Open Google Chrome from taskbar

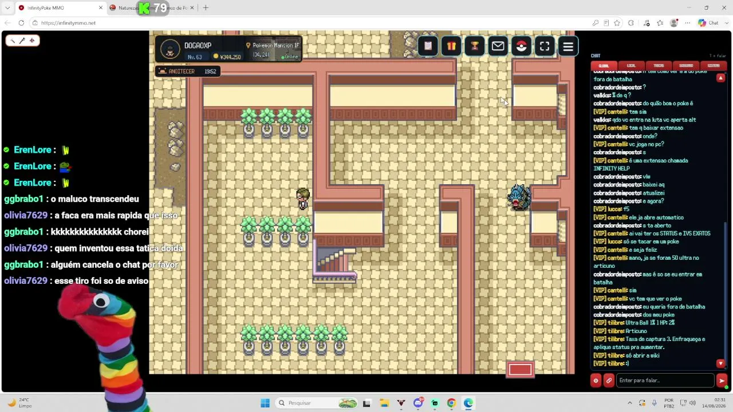click(451, 403)
